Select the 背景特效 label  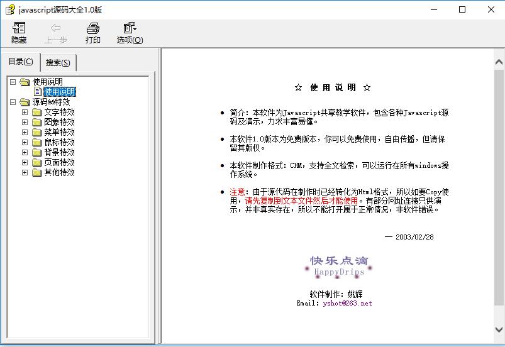59,152
